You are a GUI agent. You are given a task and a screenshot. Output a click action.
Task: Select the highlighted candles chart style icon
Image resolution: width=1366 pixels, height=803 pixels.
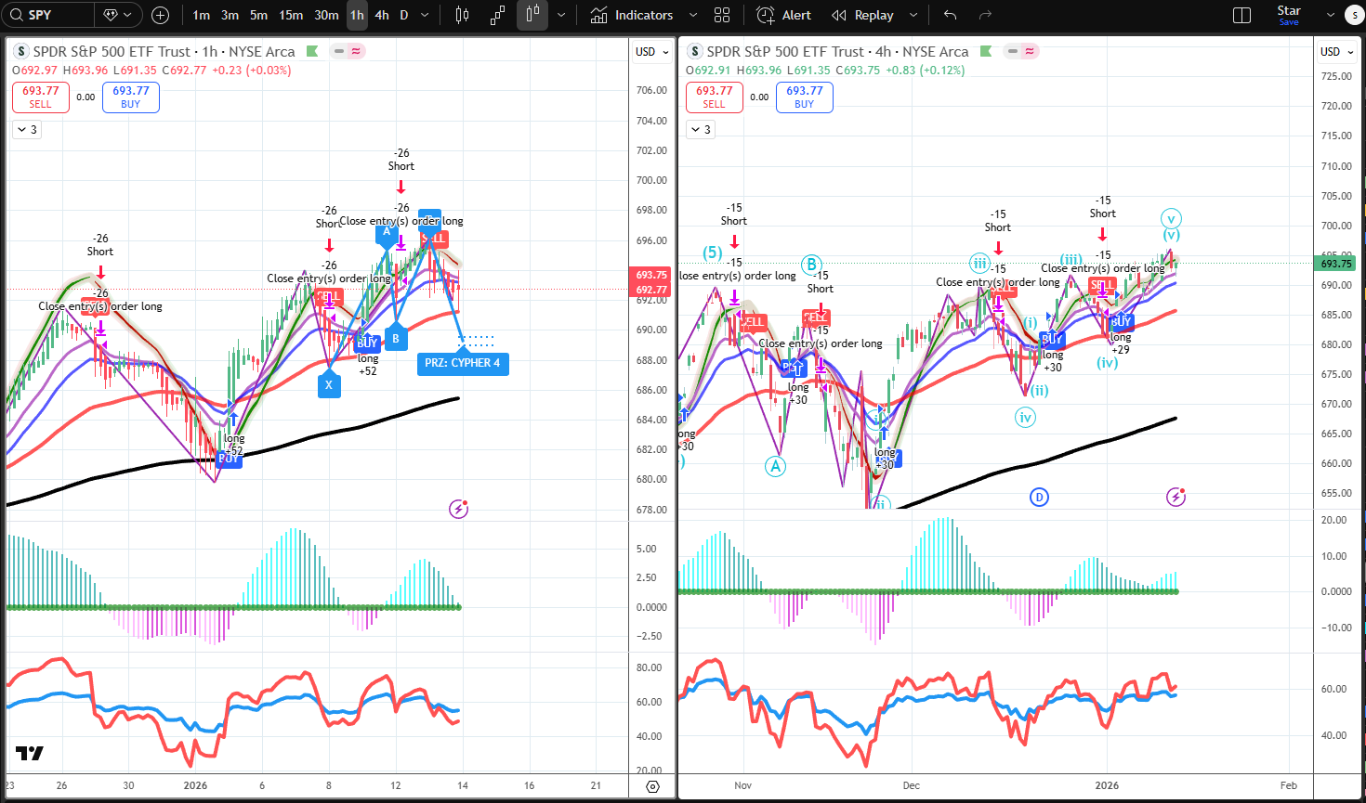point(532,15)
